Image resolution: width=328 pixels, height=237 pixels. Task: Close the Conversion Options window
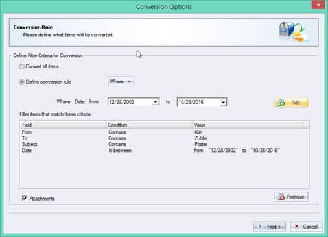[x=318, y=5]
